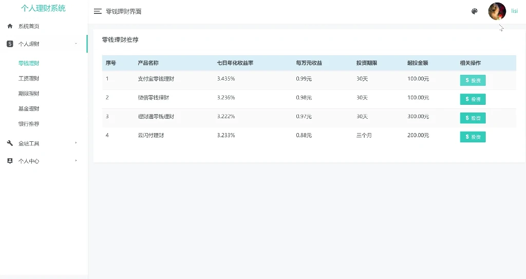
Task: Select 零钱理财 in the sidebar
Action: (x=29, y=64)
